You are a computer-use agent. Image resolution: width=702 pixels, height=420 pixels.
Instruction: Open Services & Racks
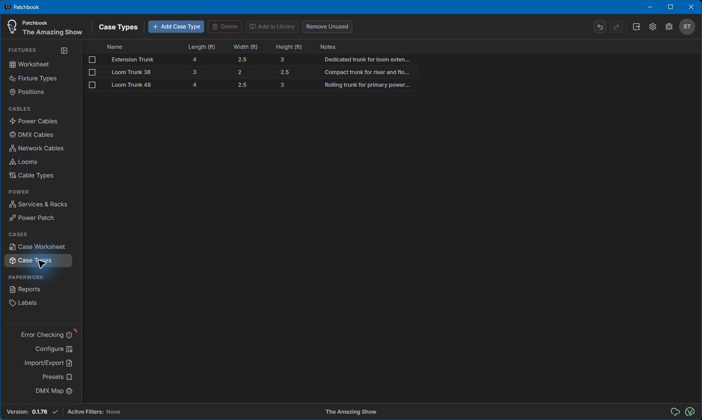pos(38,204)
